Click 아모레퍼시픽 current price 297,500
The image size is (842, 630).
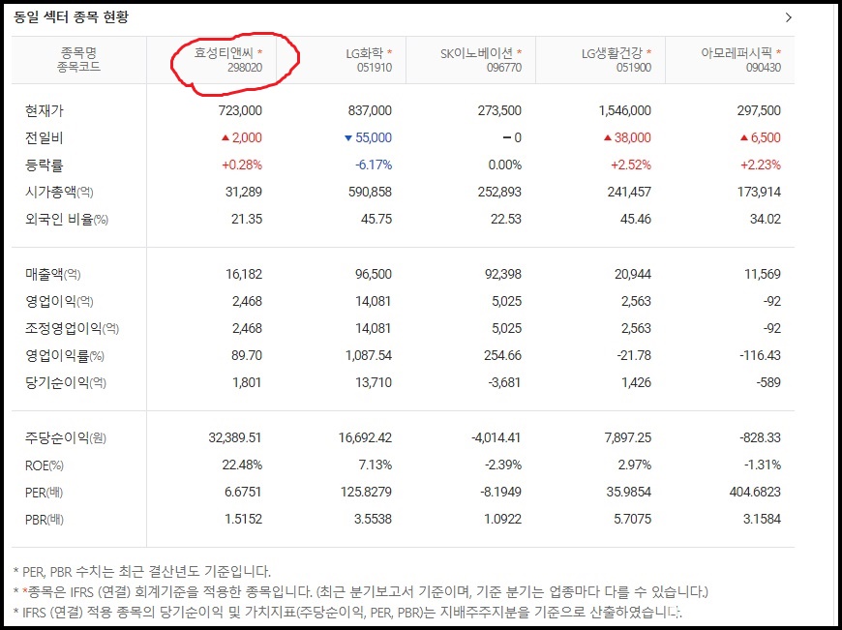click(x=759, y=110)
